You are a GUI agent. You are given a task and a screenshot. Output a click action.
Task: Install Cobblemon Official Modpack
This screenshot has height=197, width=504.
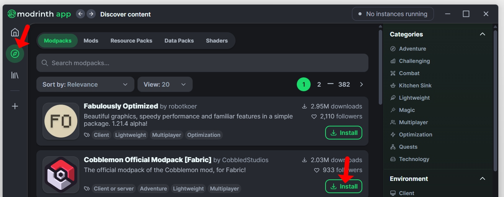pos(344,186)
